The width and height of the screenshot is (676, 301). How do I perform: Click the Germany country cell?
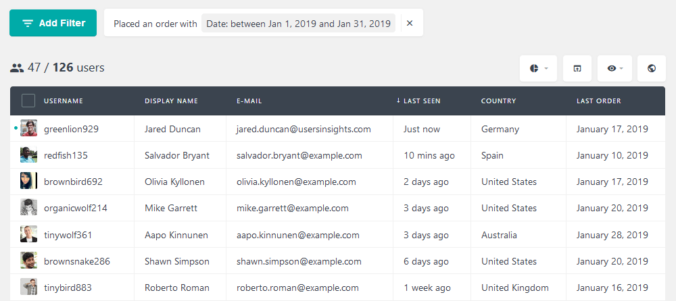(x=500, y=129)
